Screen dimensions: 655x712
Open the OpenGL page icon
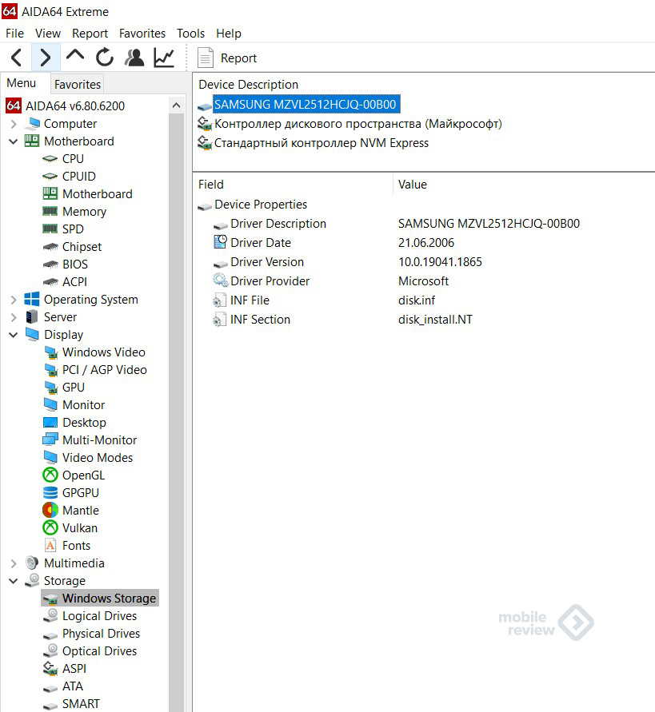tap(50, 475)
